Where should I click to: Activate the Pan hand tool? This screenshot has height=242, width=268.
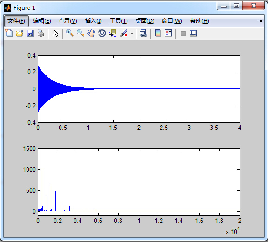pyautogui.click(x=91, y=33)
